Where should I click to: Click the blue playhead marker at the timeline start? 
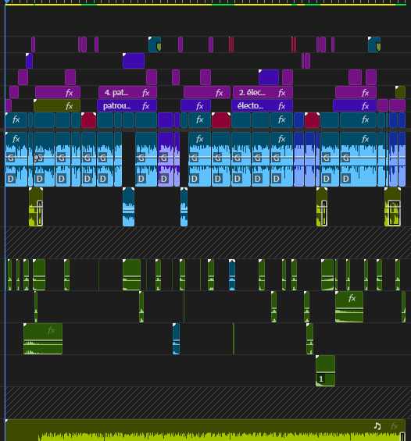point(7,2)
